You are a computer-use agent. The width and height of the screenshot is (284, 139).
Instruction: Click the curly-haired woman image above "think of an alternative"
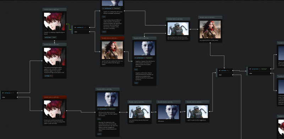pyautogui.click(x=210, y=29)
